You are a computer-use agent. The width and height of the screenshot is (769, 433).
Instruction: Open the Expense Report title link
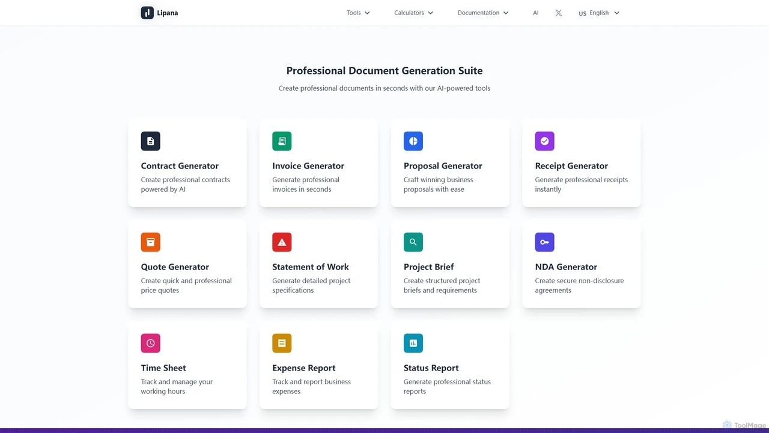point(304,368)
